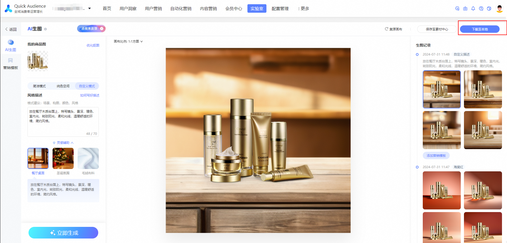
Task: Click the 生图记录 heading
Action: pos(423,45)
